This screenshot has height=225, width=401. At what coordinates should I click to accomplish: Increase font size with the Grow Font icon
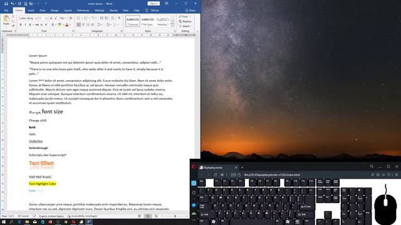[x=51, y=18]
